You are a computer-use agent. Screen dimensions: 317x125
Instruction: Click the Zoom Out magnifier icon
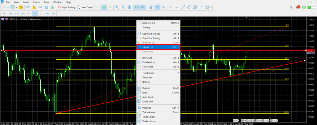click(x=123, y=7)
